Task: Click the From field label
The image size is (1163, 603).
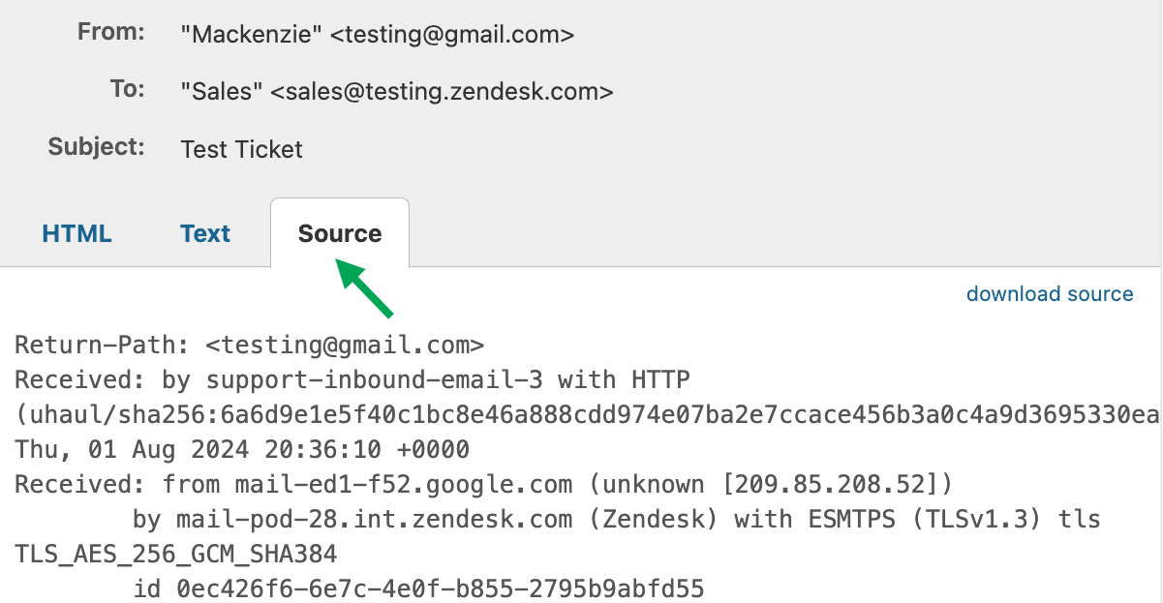Action: tap(111, 32)
